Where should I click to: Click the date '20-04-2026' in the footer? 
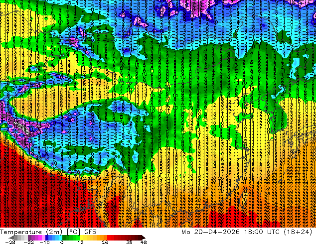tap(217, 232)
